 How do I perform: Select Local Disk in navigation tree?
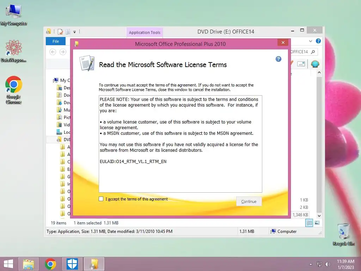63,132
